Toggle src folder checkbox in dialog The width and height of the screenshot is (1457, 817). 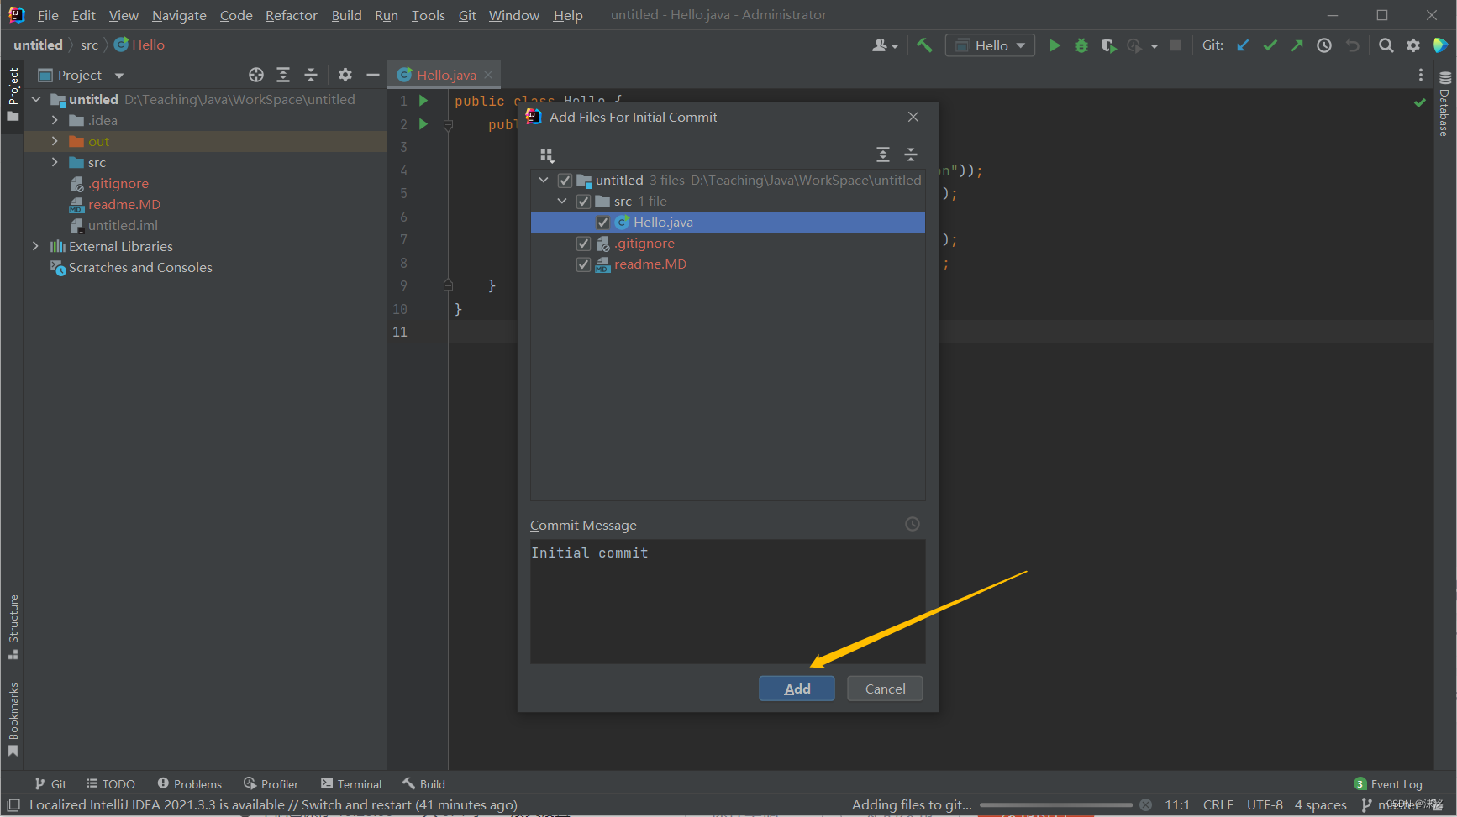click(x=583, y=202)
